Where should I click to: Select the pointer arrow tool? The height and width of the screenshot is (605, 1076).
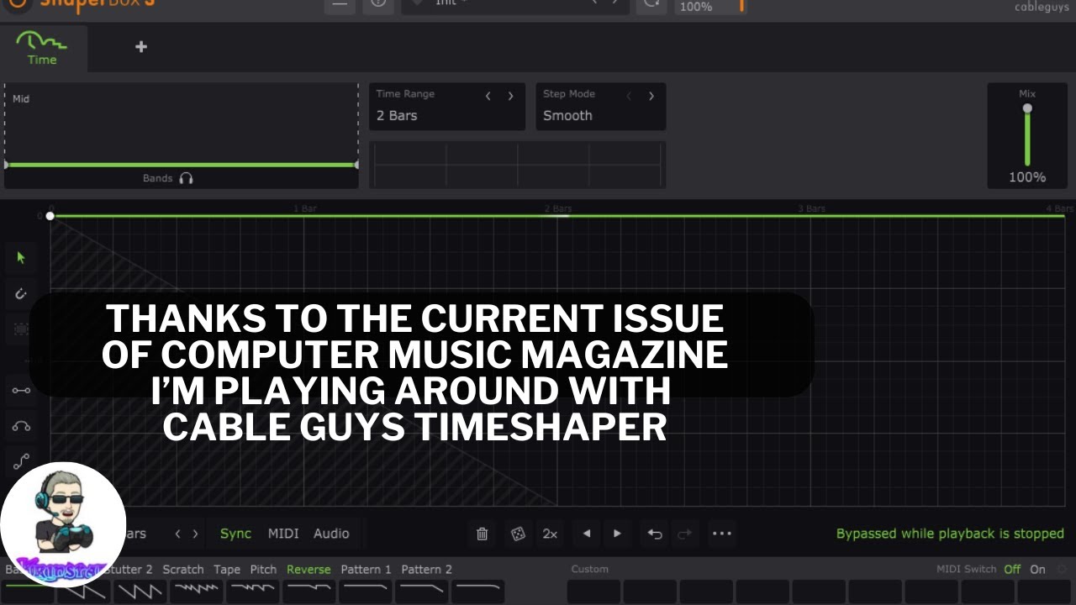(22, 258)
